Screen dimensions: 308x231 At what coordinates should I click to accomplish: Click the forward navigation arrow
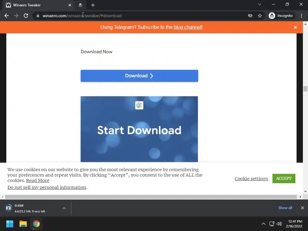(16, 16)
